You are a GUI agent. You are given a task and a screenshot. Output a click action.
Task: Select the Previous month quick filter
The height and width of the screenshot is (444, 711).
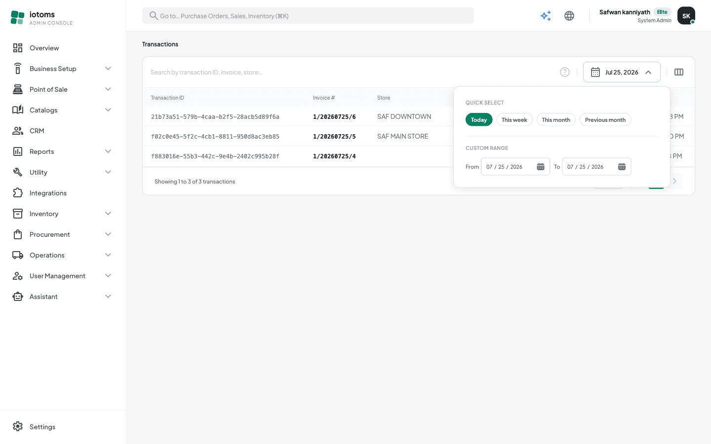coord(605,120)
